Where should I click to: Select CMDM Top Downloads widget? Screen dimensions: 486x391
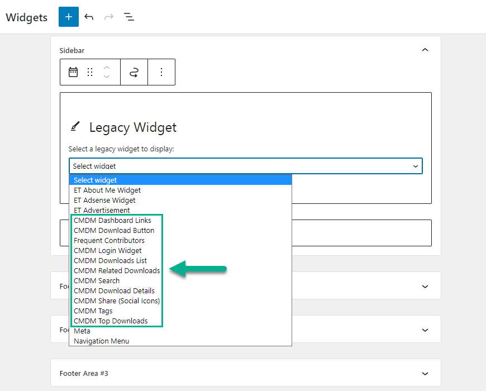tap(180, 321)
